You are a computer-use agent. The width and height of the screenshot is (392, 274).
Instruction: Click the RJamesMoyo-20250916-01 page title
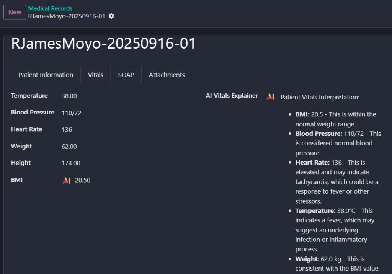pyautogui.click(x=103, y=43)
